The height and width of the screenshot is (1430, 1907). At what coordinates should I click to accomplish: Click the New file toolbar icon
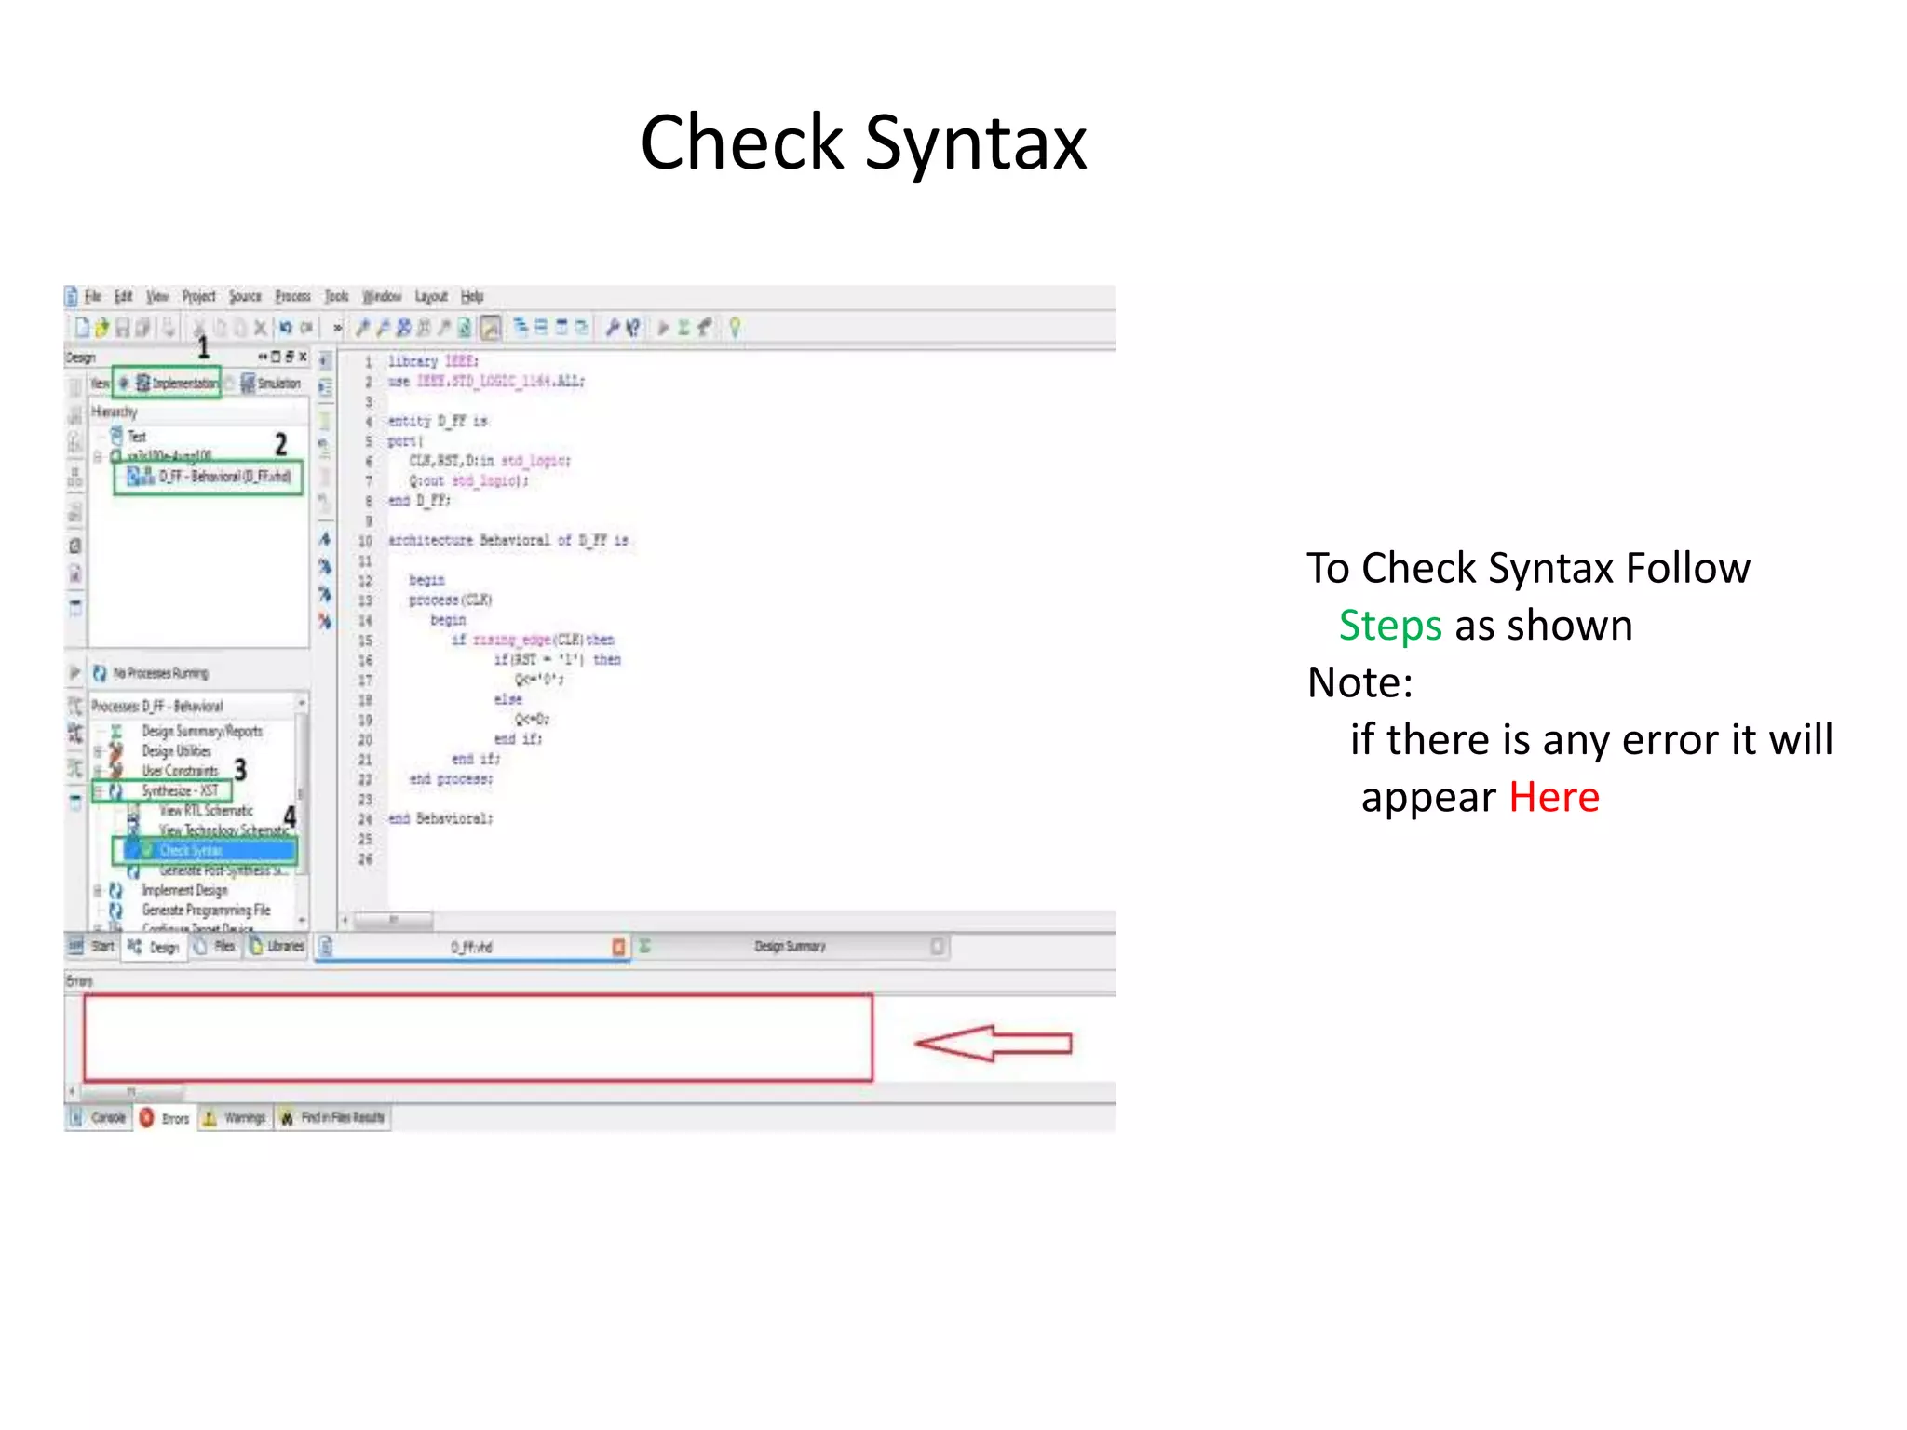[x=82, y=327]
